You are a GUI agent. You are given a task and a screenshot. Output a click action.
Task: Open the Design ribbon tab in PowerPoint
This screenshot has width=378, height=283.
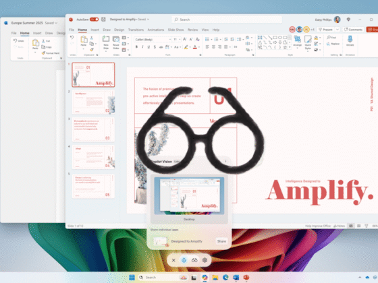(x=119, y=30)
